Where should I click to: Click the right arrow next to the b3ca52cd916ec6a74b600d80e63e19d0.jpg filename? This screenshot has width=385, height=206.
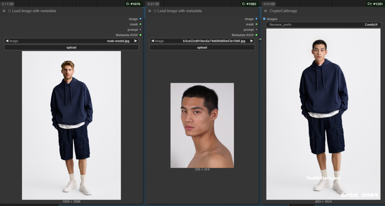click(251, 41)
